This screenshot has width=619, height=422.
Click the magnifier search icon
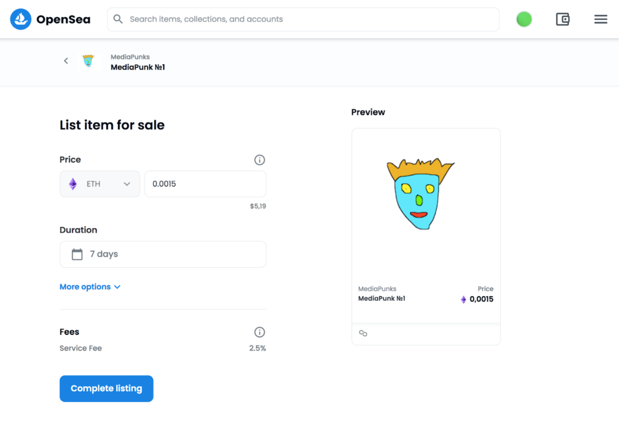pos(118,19)
